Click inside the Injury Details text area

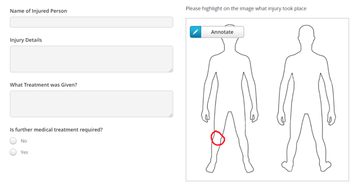[91, 59]
